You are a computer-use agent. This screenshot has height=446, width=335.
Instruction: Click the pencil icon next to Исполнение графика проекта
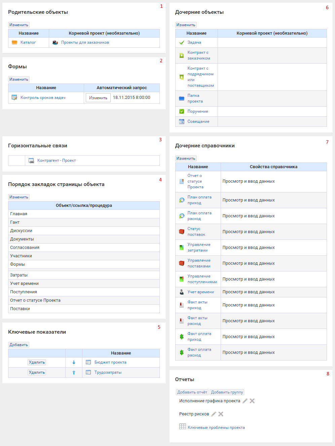pos(245,401)
